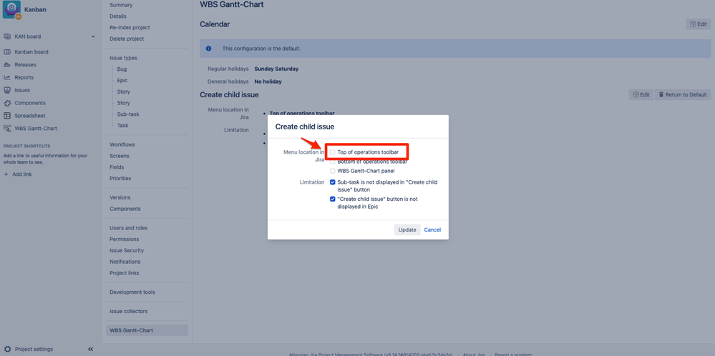The image size is (715, 356).
Task: Open Workflows settings
Action: click(122, 144)
